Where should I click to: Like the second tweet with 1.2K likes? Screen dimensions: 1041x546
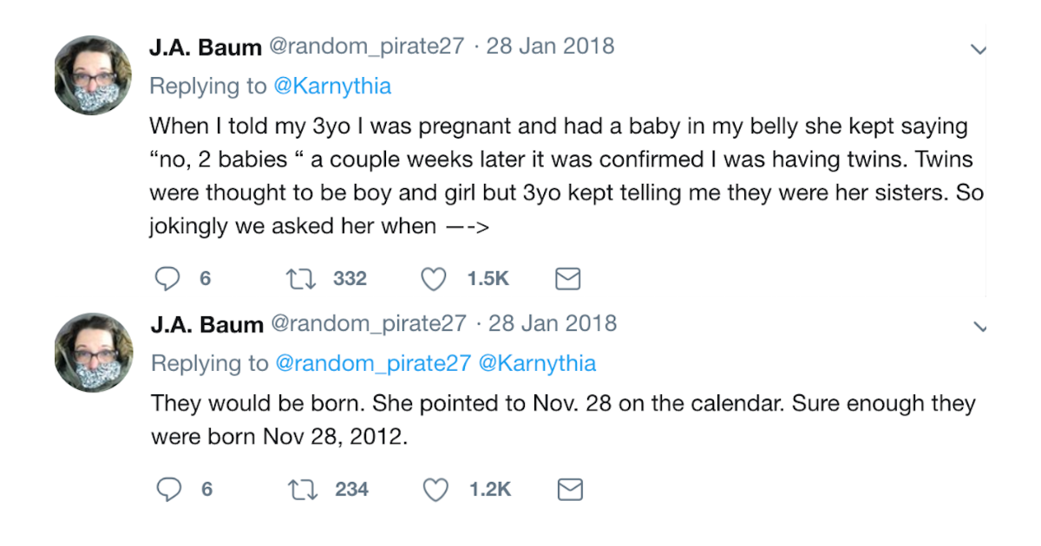pyautogui.click(x=435, y=490)
